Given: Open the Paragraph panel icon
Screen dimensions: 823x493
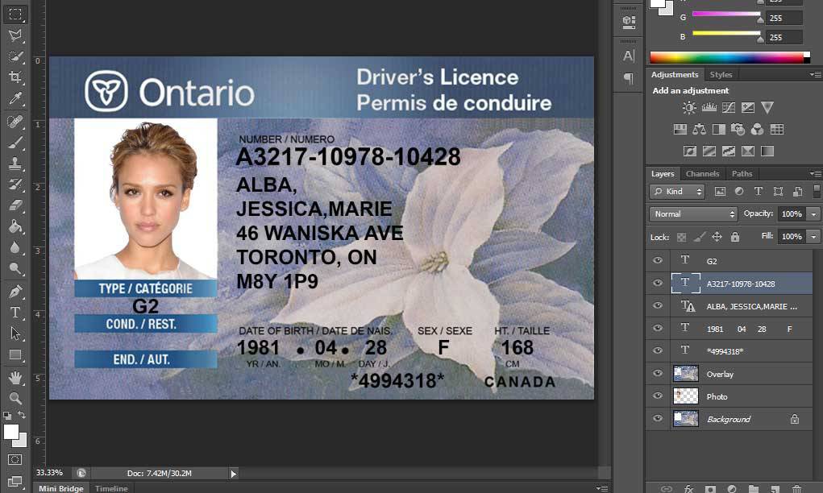Looking at the screenshot, I should pyautogui.click(x=628, y=79).
